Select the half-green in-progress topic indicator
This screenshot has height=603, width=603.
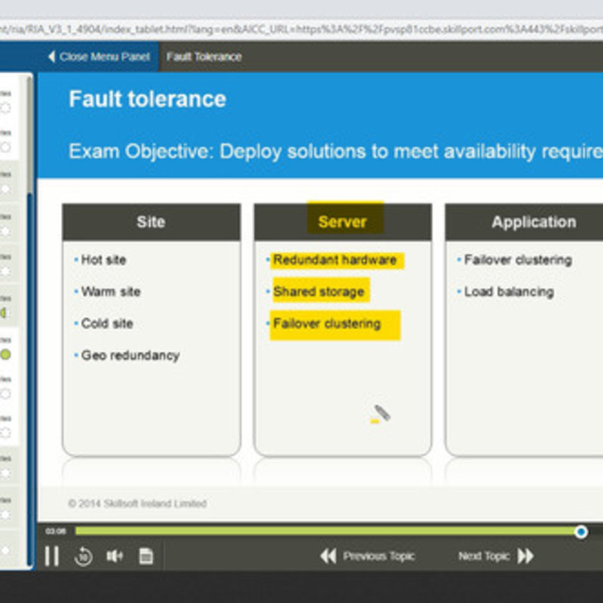(x=5, y=313)
